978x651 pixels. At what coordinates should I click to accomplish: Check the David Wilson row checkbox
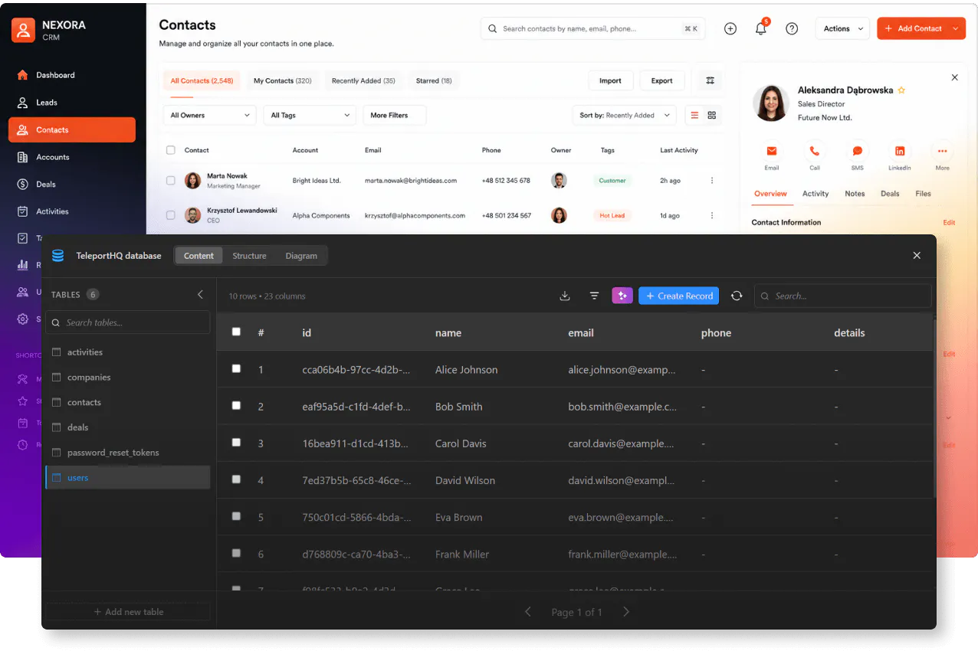coord(236,479)
